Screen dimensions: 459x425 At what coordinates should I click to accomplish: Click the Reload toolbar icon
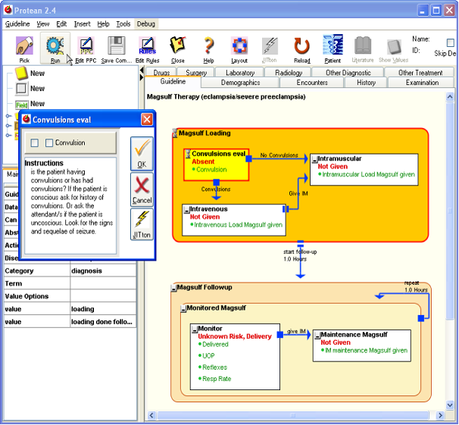(x=301, y=45)
